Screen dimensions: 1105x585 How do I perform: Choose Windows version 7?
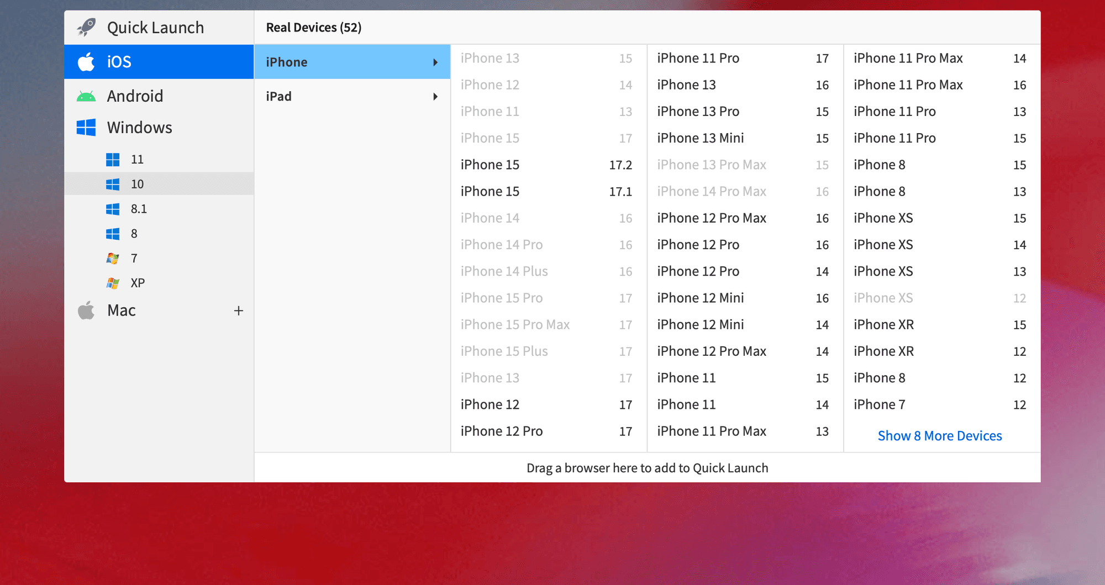pyautogui.click(x=159, y=258)
